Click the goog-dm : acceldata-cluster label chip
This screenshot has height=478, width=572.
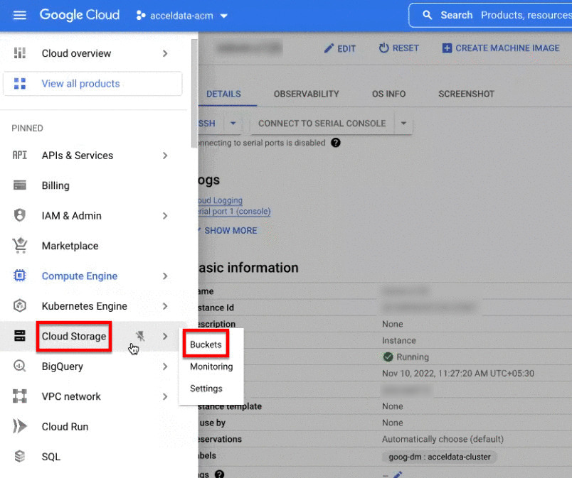[439, 457]
